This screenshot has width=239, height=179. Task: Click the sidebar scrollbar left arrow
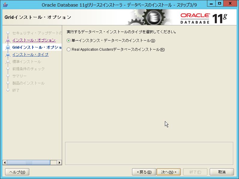5,163
